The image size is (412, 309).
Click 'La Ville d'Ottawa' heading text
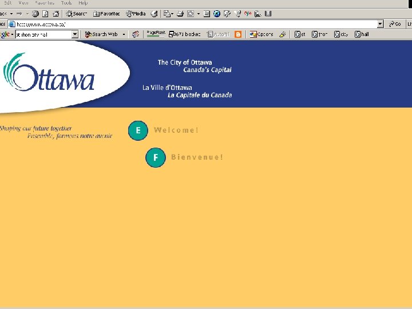(167, 88)
